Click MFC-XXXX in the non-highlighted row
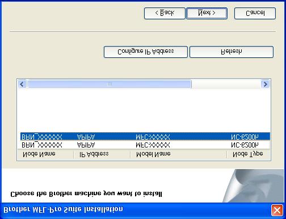The height and width of the screenshot is (219, 286). pyautogui.click(x=153, y=145)
